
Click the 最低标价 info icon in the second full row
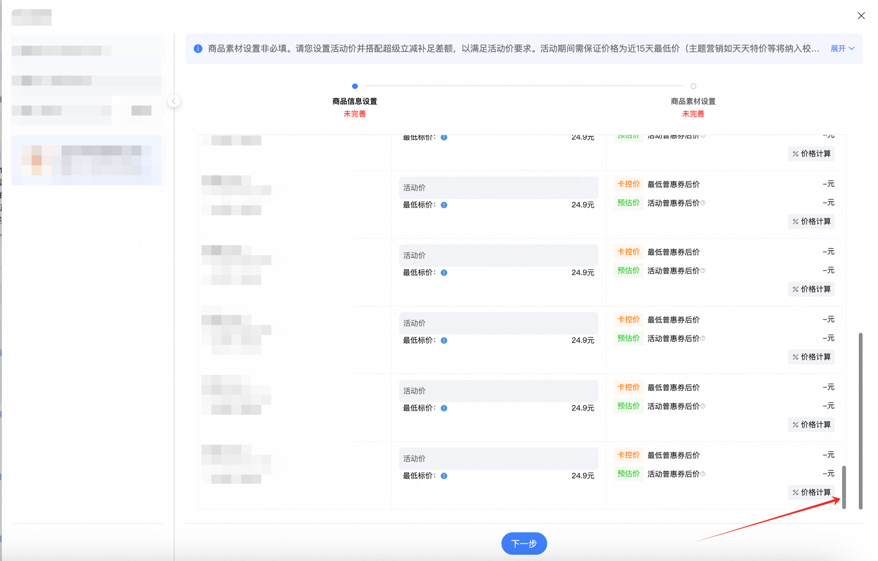coord(444,273)
